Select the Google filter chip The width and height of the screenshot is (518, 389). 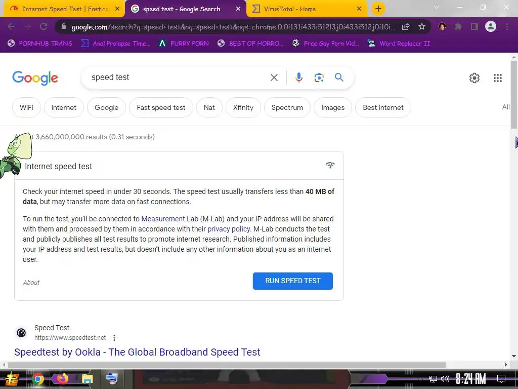pos(106,107)
